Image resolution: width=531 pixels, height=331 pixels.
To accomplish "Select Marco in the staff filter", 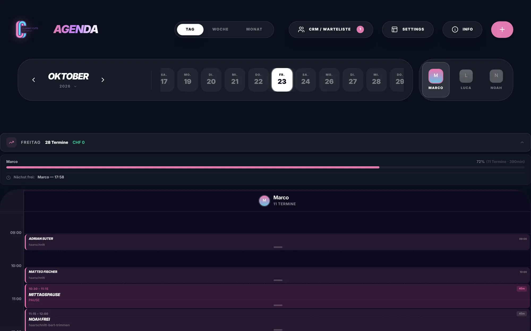I will pyautogui.click(x=436, y=80).
